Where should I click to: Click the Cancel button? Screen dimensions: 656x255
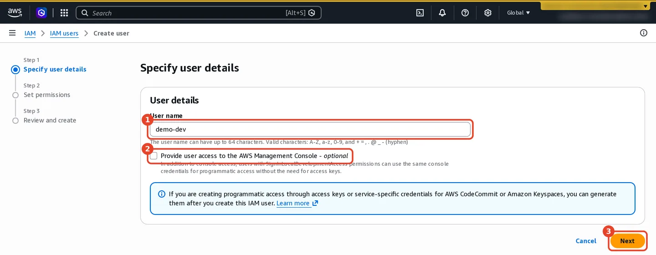pyautogui.click(x=586, y=241)
